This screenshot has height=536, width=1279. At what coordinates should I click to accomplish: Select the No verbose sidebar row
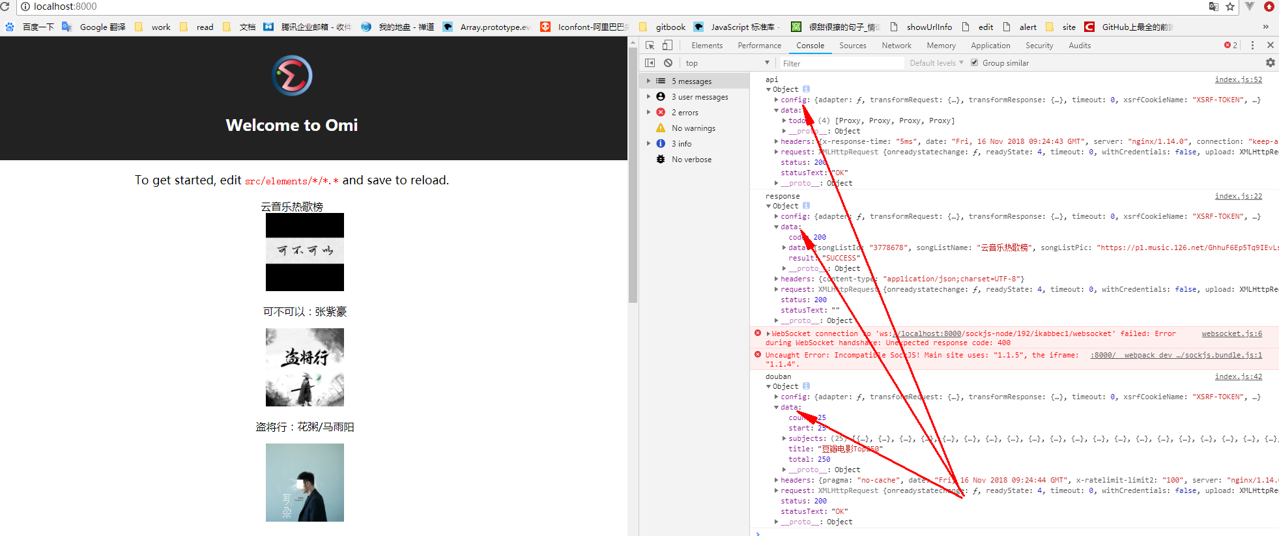694,159
